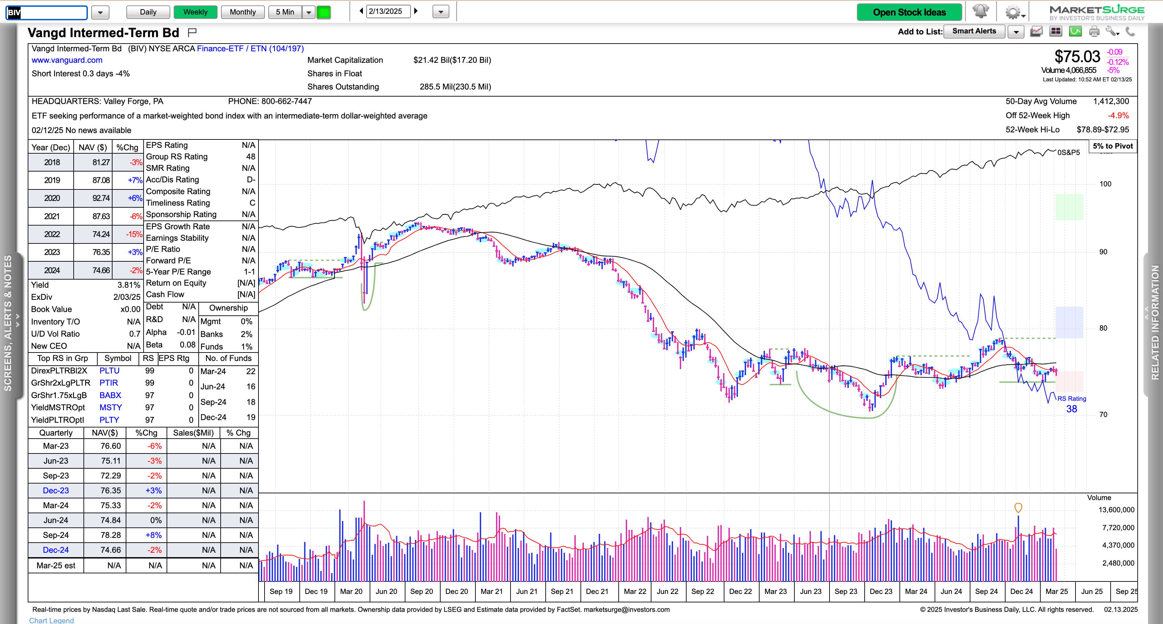Click the line chart view icon
Screen dimensions: 1163x624
(1036, 32)
